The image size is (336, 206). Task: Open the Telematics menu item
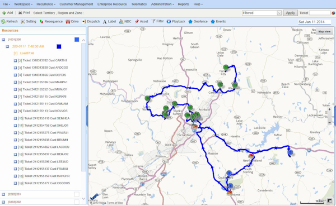point(139,4)
